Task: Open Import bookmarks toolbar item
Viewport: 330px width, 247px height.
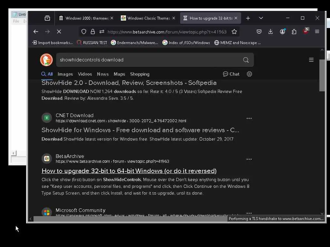Action: (x=53, y=43)
